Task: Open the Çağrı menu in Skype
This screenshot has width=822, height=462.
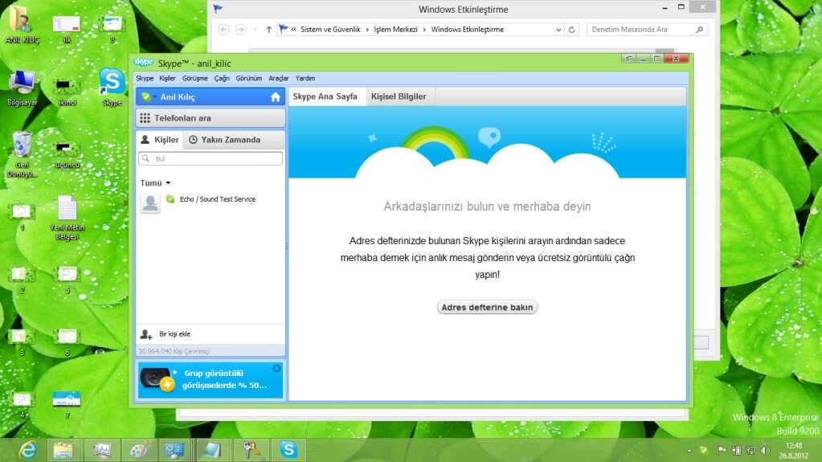Action: click(222, 79)
